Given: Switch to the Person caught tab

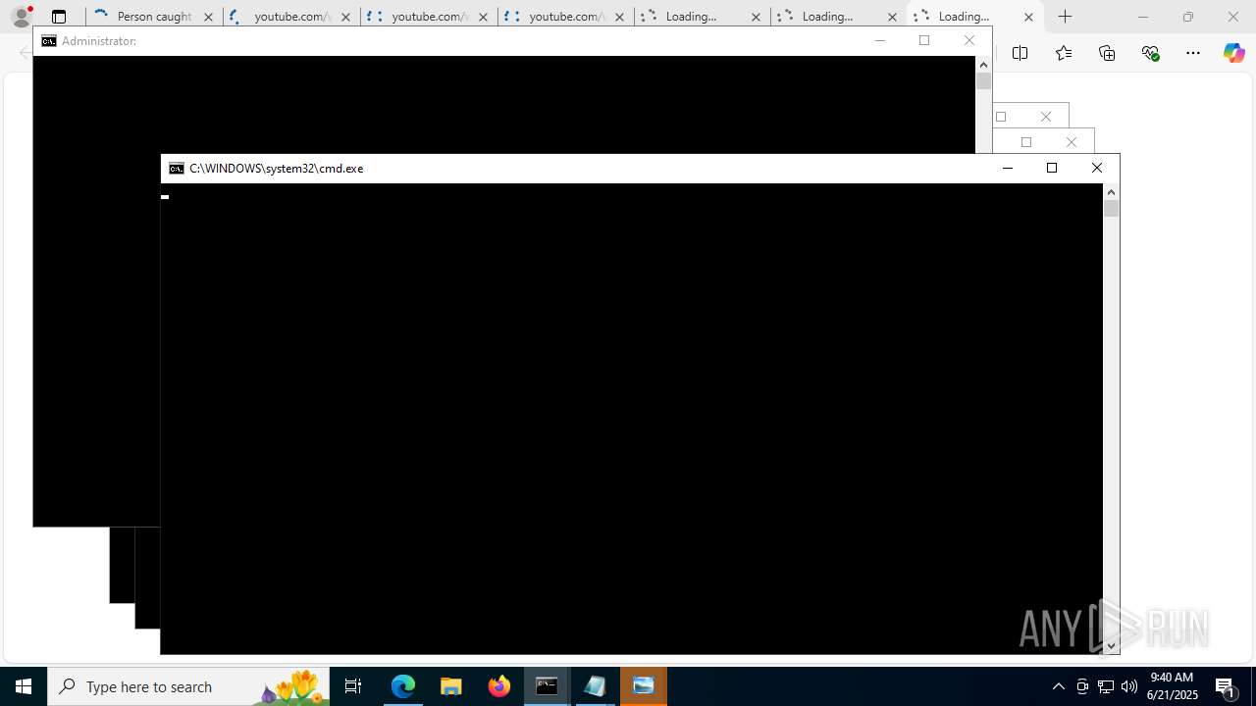Looking at the screenshot, I should 153,17.
